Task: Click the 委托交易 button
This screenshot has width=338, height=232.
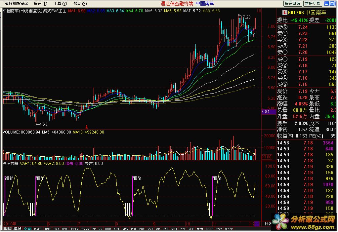Action: (313, 3)
